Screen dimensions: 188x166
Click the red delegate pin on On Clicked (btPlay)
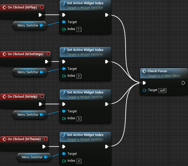coord(42,7)
